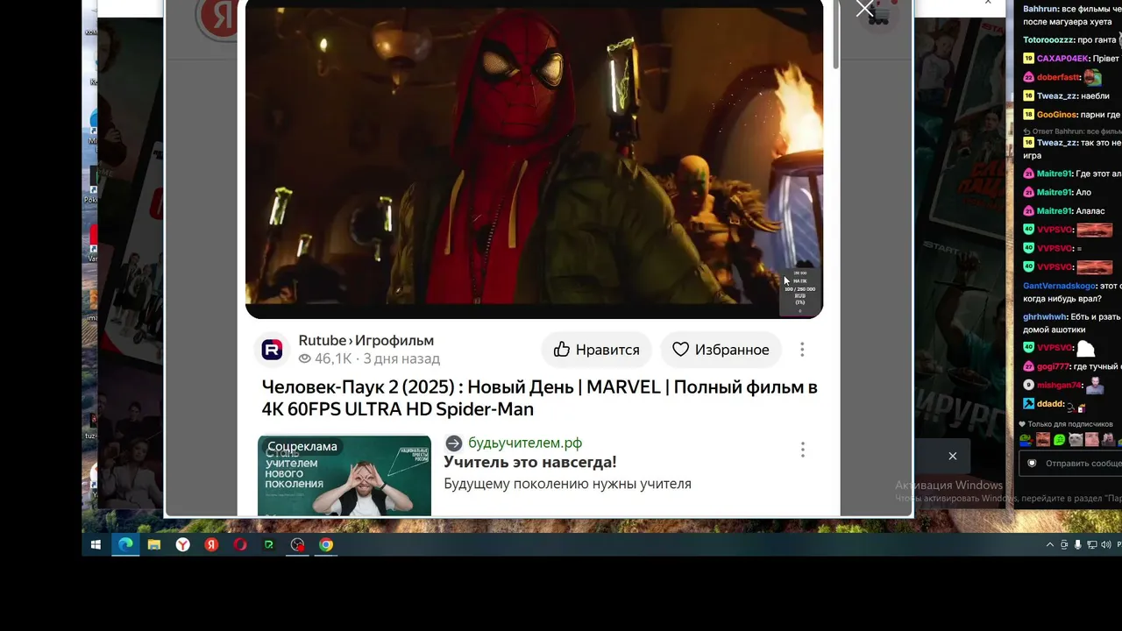Open the red Yandex Я taskbar icon
The image size is (1122, 631).
[x=211, y=545]
